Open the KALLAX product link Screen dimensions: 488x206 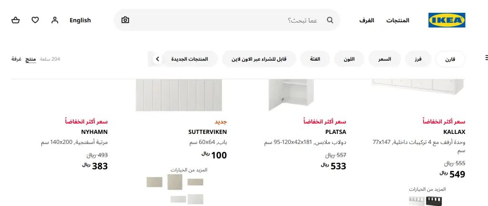(x=454, y=132)
